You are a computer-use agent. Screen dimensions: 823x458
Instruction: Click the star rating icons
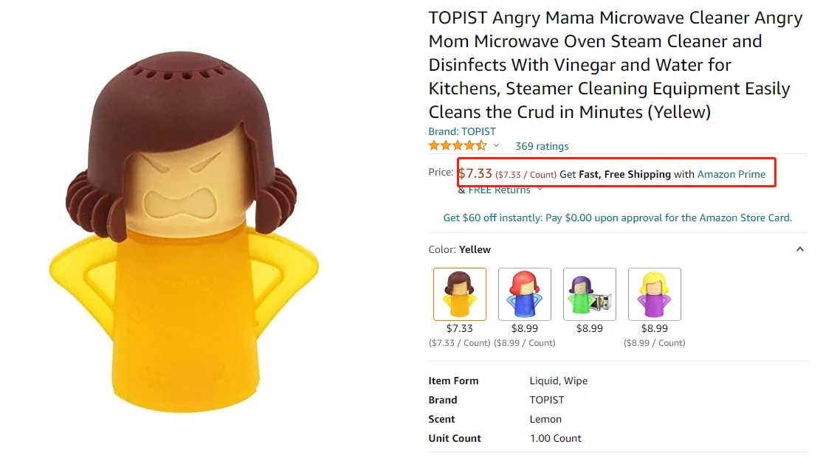point(458,145)
